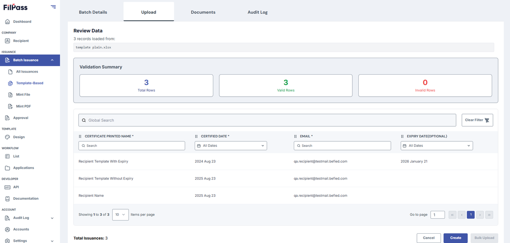Image resolution: width=510 pixels, height=243 pixels.
Task: Open All Issuances in sidebar
Action: coord(27,72)
